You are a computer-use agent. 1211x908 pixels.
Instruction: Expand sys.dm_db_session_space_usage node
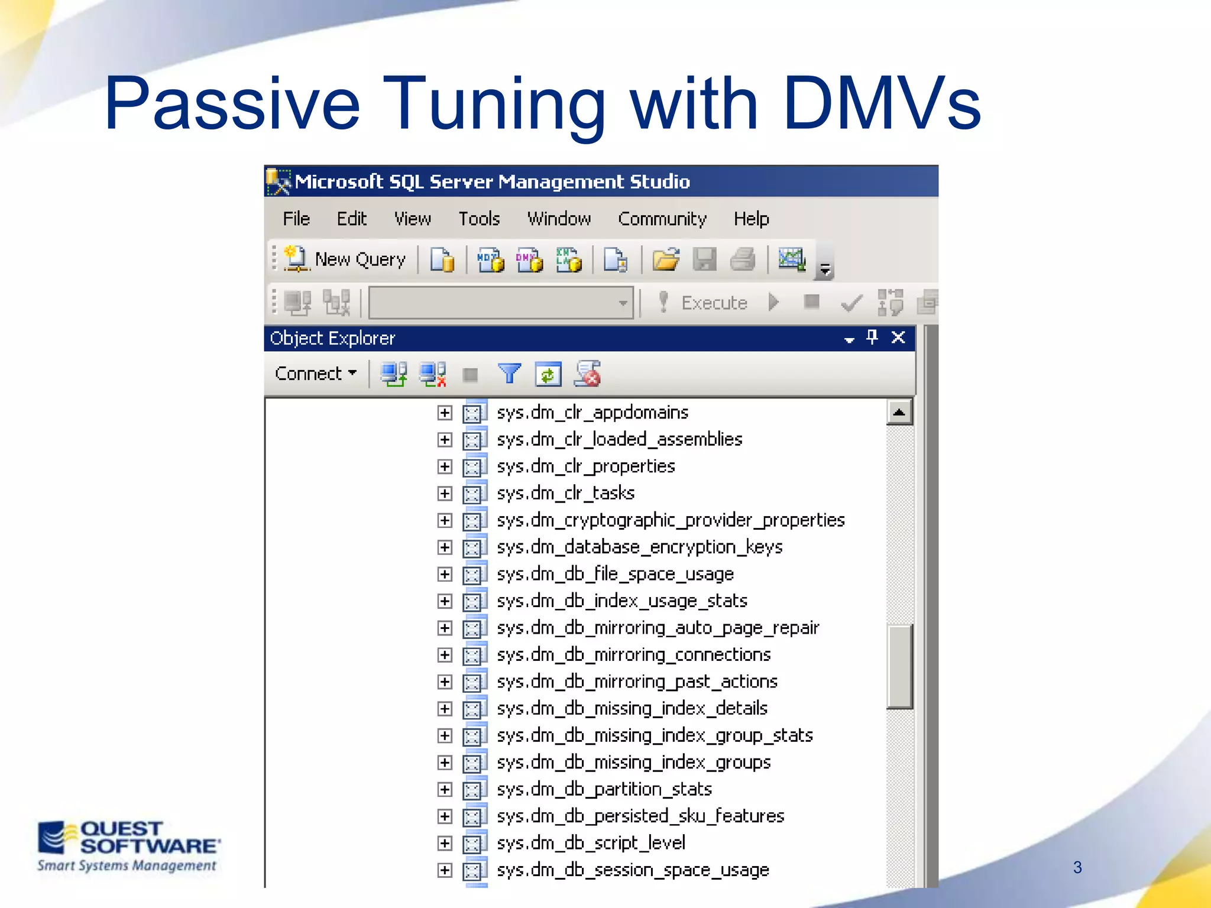coord(445,870)
